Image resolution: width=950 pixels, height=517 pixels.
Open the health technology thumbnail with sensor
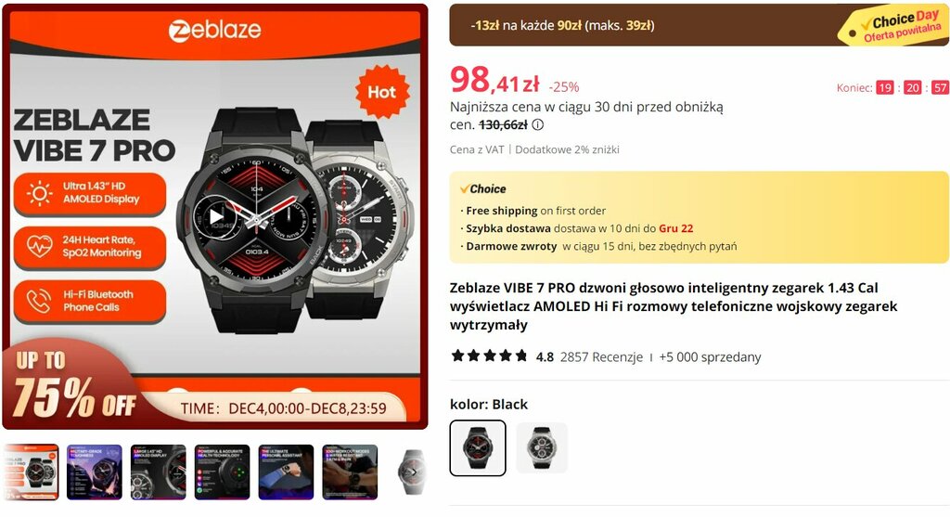point(223,472)
